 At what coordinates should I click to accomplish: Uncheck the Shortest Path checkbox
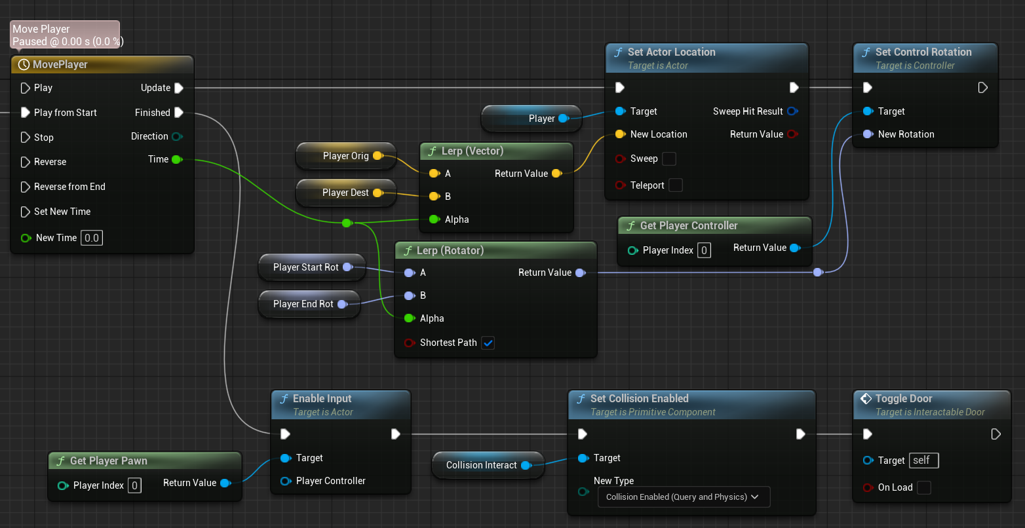click(488, 343)
